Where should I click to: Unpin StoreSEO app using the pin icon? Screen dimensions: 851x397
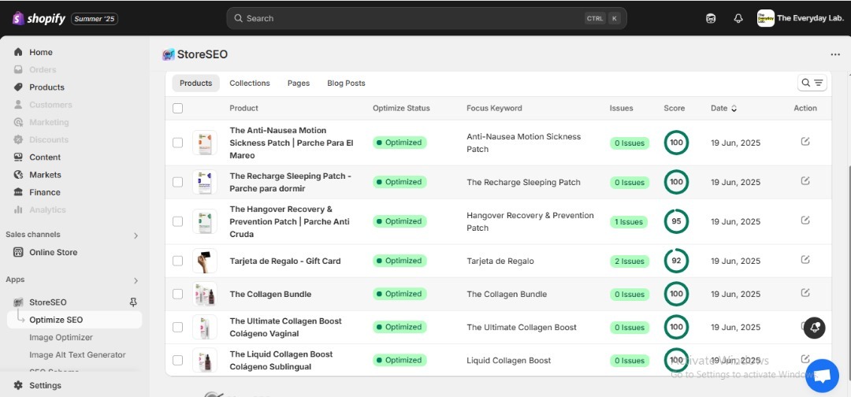click(x=133, y=302)
